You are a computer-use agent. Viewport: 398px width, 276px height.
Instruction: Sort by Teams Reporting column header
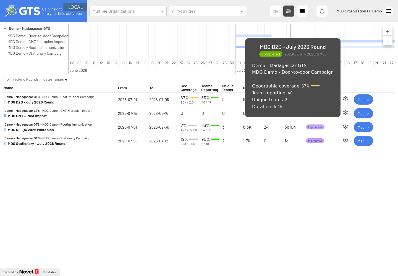[210, 88]
